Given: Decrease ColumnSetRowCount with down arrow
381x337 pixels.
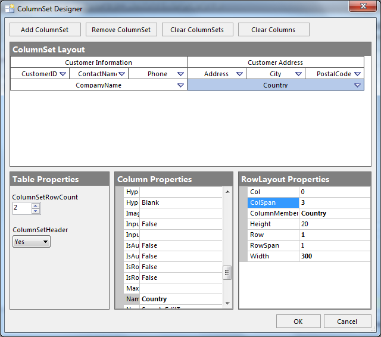Looking at the screenshot, I should (36, 211).
